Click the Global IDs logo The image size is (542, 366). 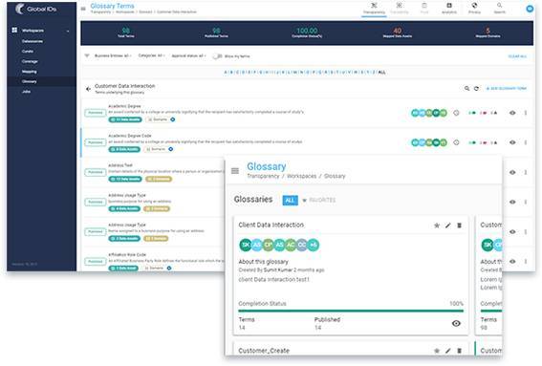pos(35,9)
